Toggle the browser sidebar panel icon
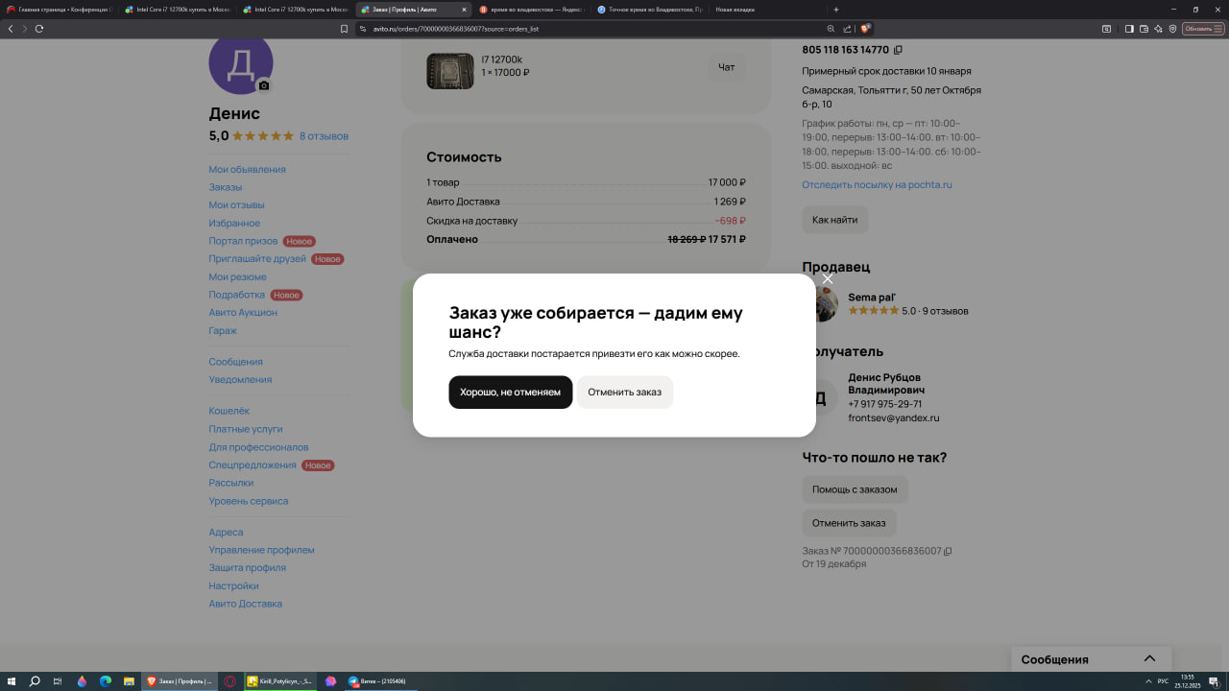1229x691 pixels. coord(1129,29)
